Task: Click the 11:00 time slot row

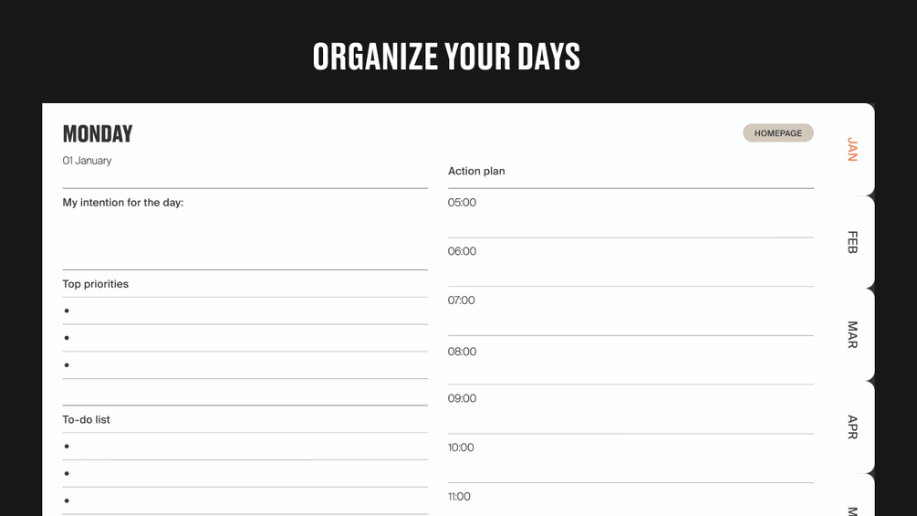Action: [x=630, y=500]
